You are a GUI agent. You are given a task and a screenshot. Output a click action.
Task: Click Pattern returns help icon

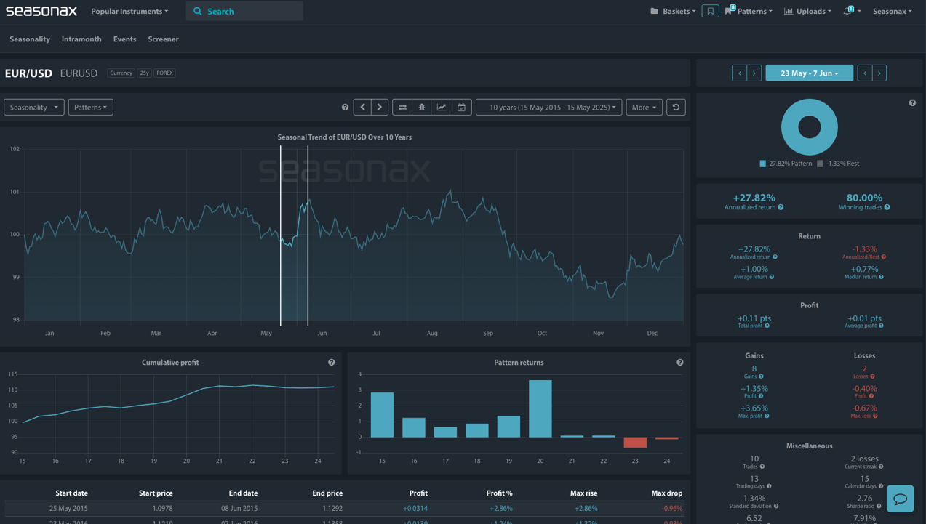click(x=679, y=362)
